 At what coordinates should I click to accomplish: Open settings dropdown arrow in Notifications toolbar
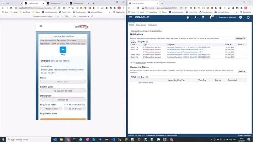tap(144, 42)
